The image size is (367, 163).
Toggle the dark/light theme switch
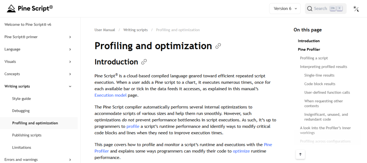pos(356,9)
